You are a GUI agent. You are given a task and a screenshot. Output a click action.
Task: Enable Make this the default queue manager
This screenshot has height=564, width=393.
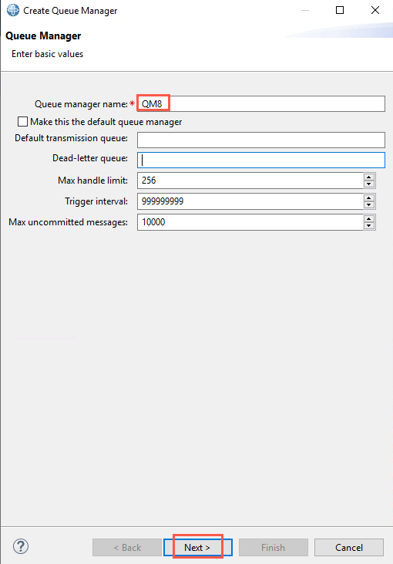click(x=22, y=122)
